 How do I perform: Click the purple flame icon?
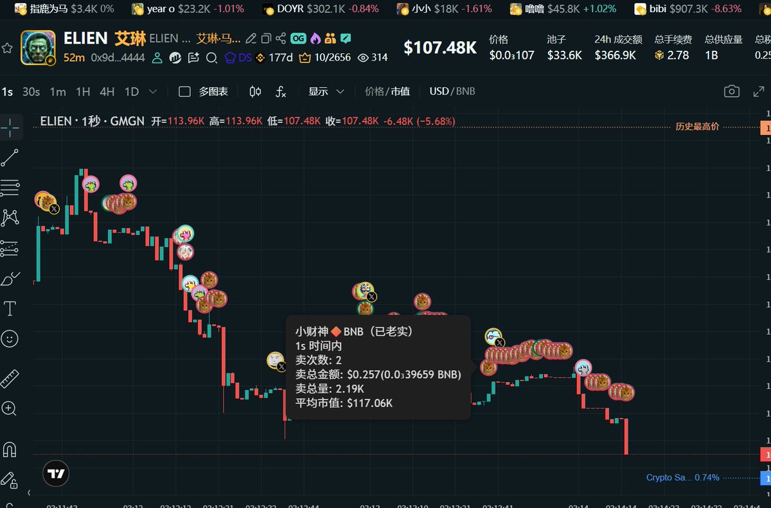click(x=315, y=39)
